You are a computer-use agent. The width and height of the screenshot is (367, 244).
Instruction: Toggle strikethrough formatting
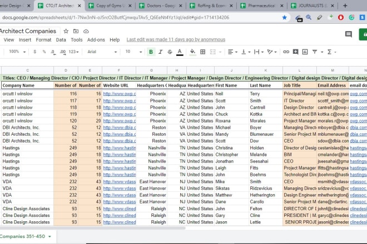[170, 52]
